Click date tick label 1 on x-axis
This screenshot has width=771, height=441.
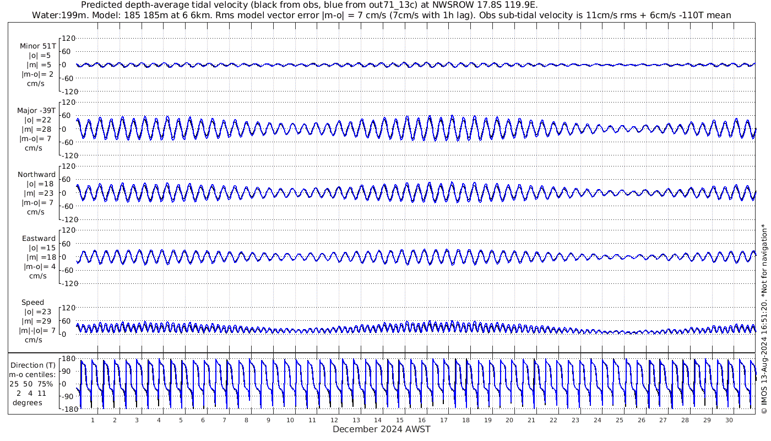pos(93,420)
